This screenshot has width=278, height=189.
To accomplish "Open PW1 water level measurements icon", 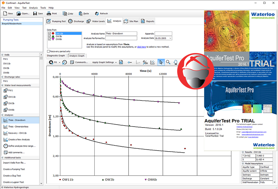I will [6, 90].
